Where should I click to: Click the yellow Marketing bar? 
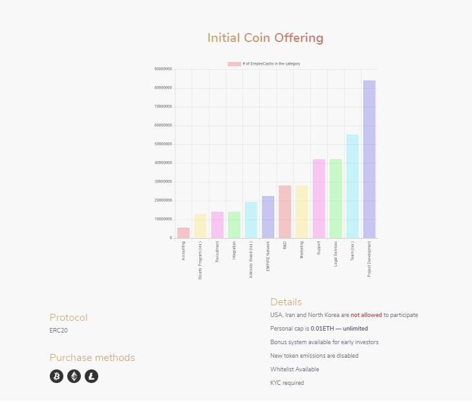click(301, 212)
